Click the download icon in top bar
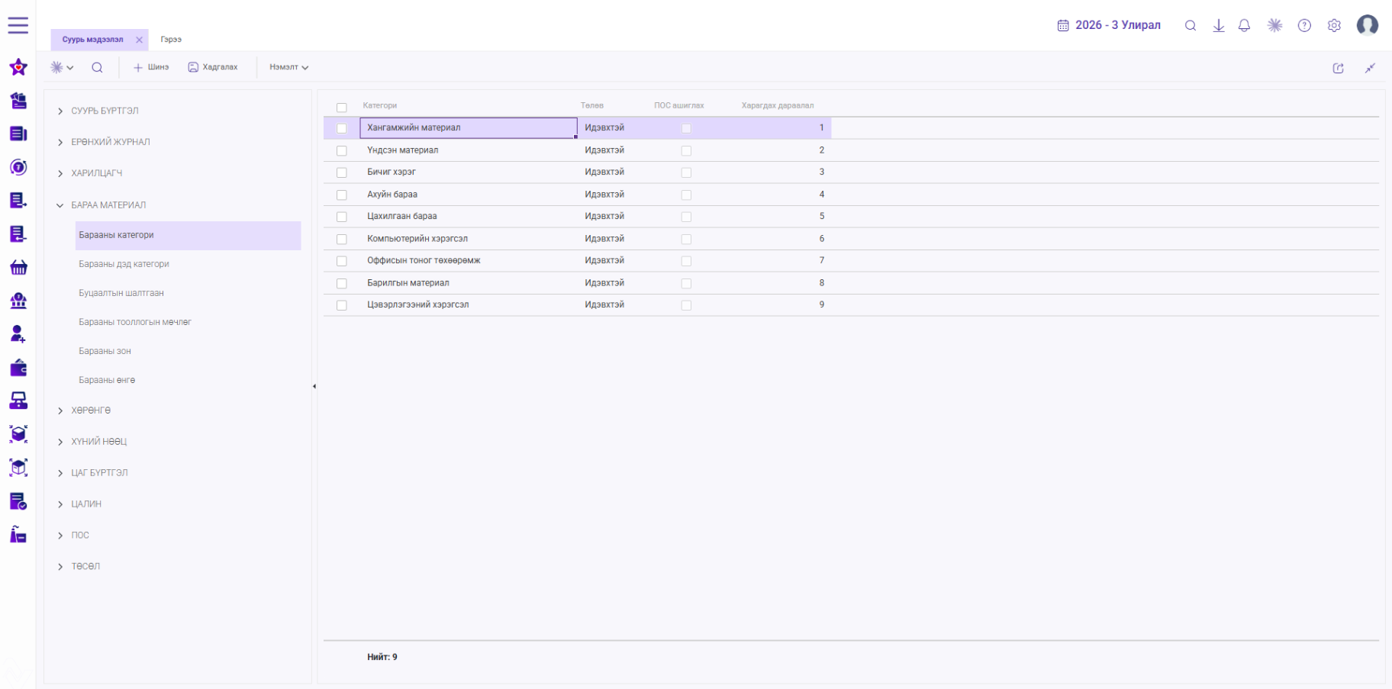The image size is (1392, 689). click(1219, 25)
